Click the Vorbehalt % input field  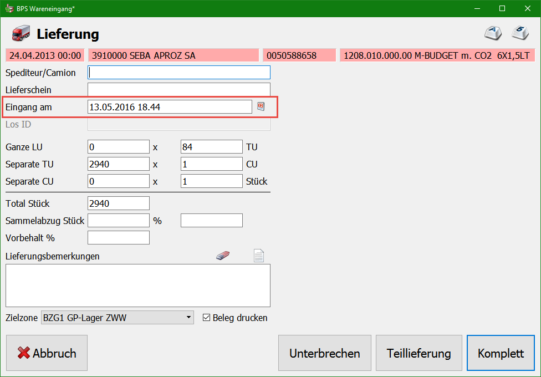coord(118,238)
